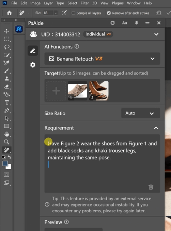Open the Filter menu
Screen dimensions: 171x231
click(85, 3)
